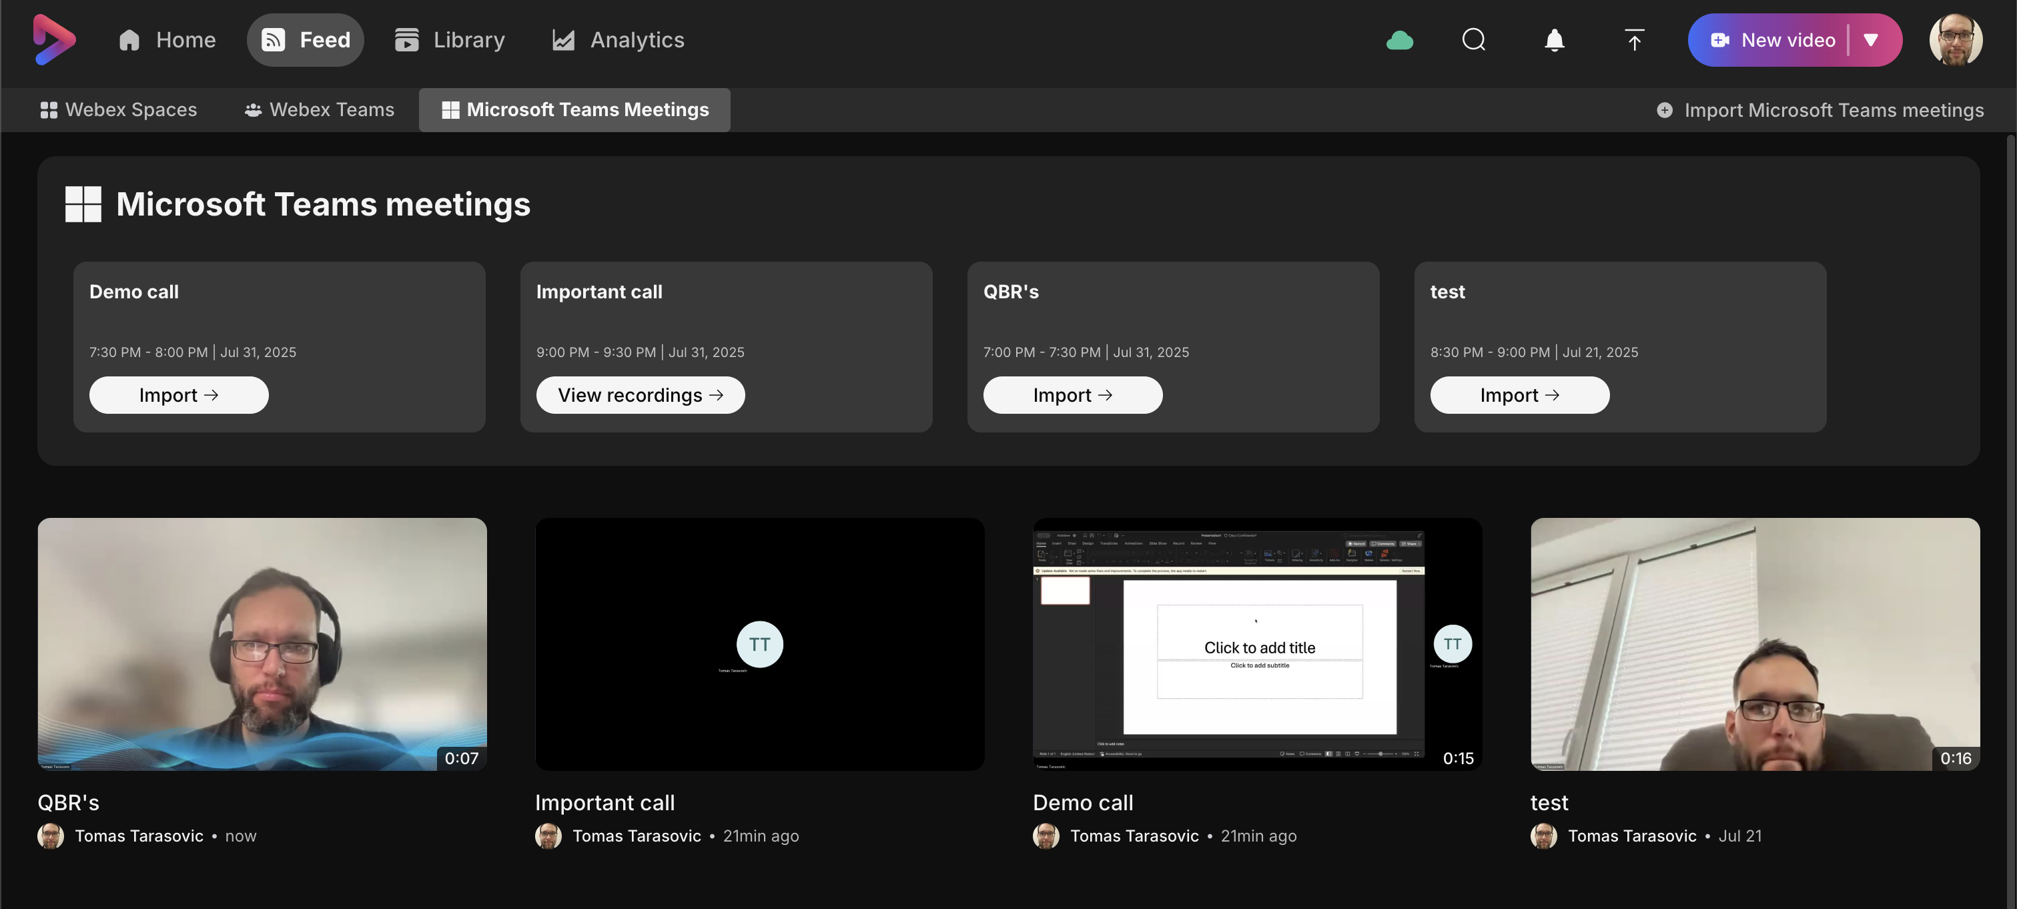Click the 0:07 duration badge

[x=461, y=758]
